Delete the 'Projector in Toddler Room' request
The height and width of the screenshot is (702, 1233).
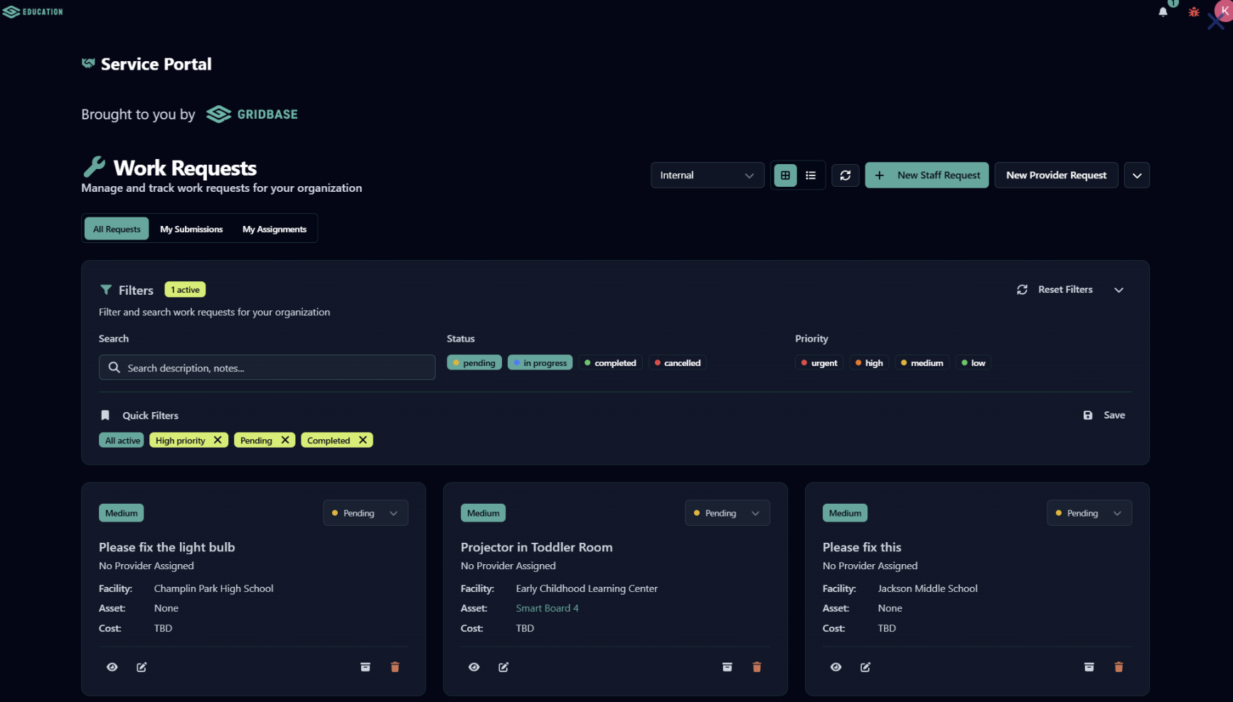757,667
